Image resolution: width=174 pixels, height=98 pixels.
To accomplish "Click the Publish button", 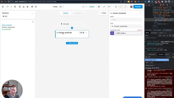I will (138, 7).
